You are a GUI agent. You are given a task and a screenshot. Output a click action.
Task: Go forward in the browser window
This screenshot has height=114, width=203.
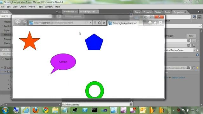tap(24, 23)
